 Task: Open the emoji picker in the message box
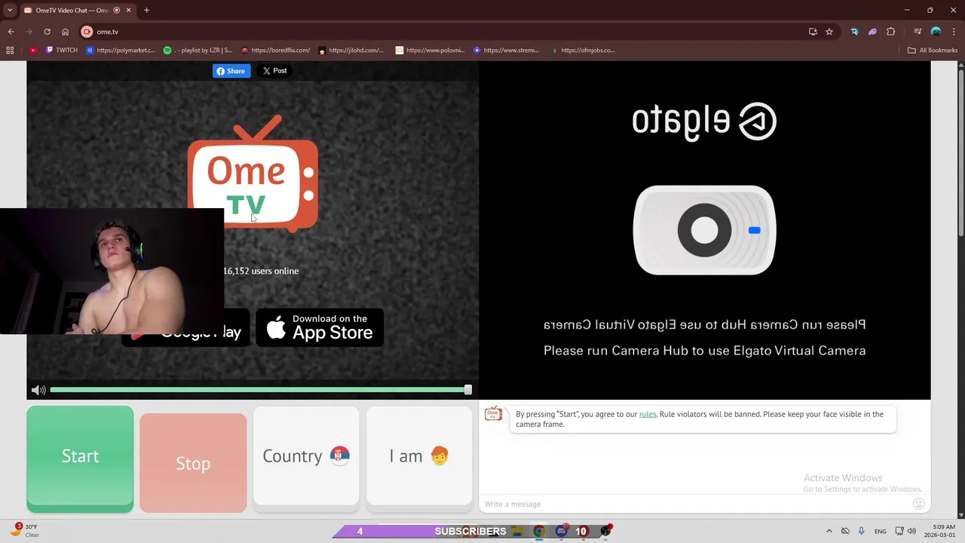point(918,504)
